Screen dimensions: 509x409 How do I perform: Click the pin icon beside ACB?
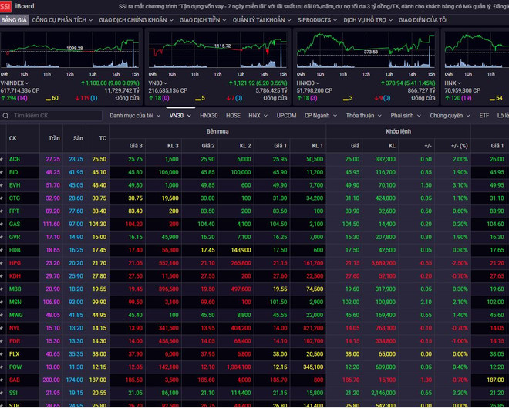tap(2, 159)
